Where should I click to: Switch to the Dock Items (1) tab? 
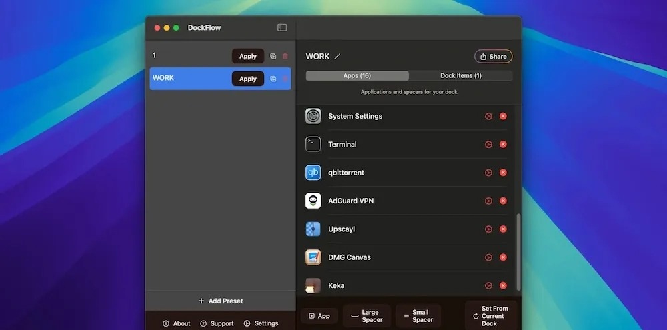click(461, 76)
